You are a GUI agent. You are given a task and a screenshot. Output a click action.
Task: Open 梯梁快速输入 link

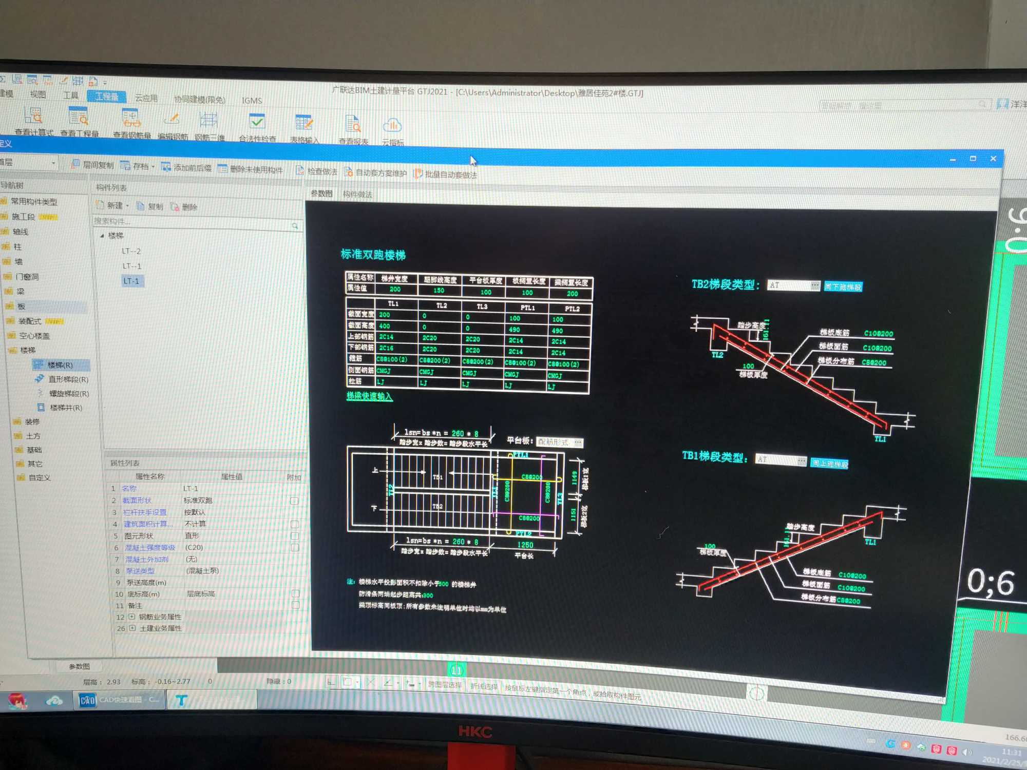coord(369,396)
